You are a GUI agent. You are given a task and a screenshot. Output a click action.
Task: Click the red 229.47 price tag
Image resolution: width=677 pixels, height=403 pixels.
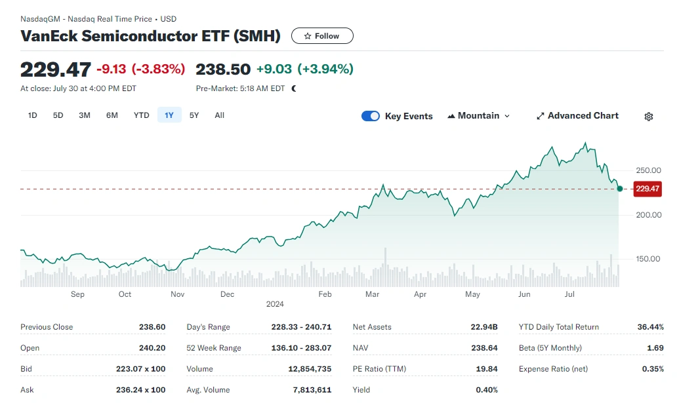(x=647, y=189)
